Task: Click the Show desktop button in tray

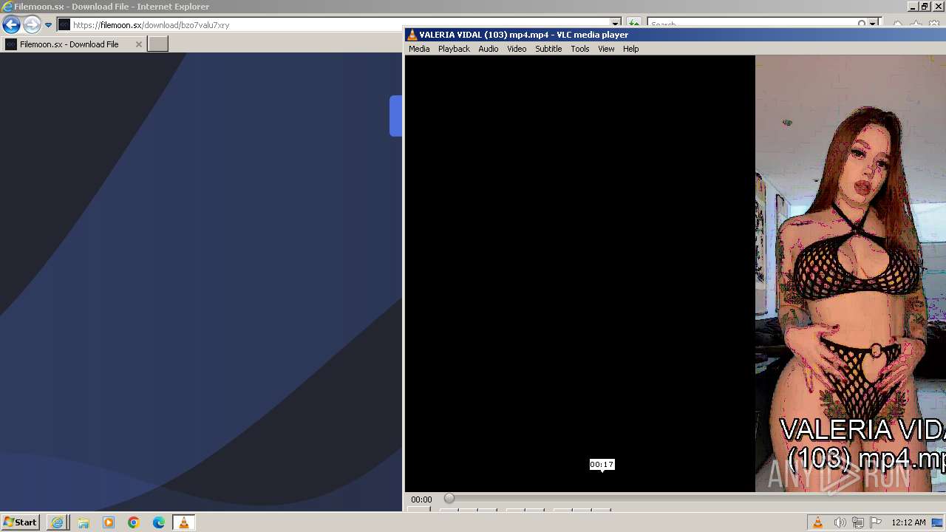Action: [937, 522]
